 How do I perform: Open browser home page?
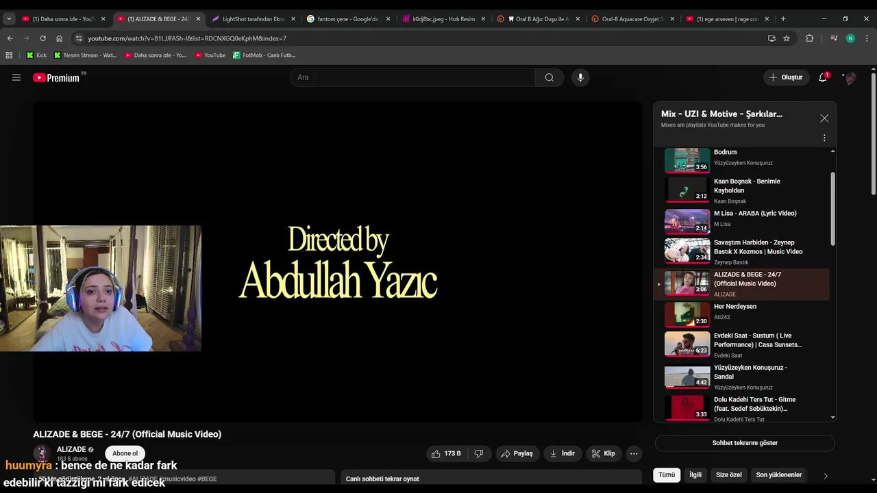[x=59, y=38]
